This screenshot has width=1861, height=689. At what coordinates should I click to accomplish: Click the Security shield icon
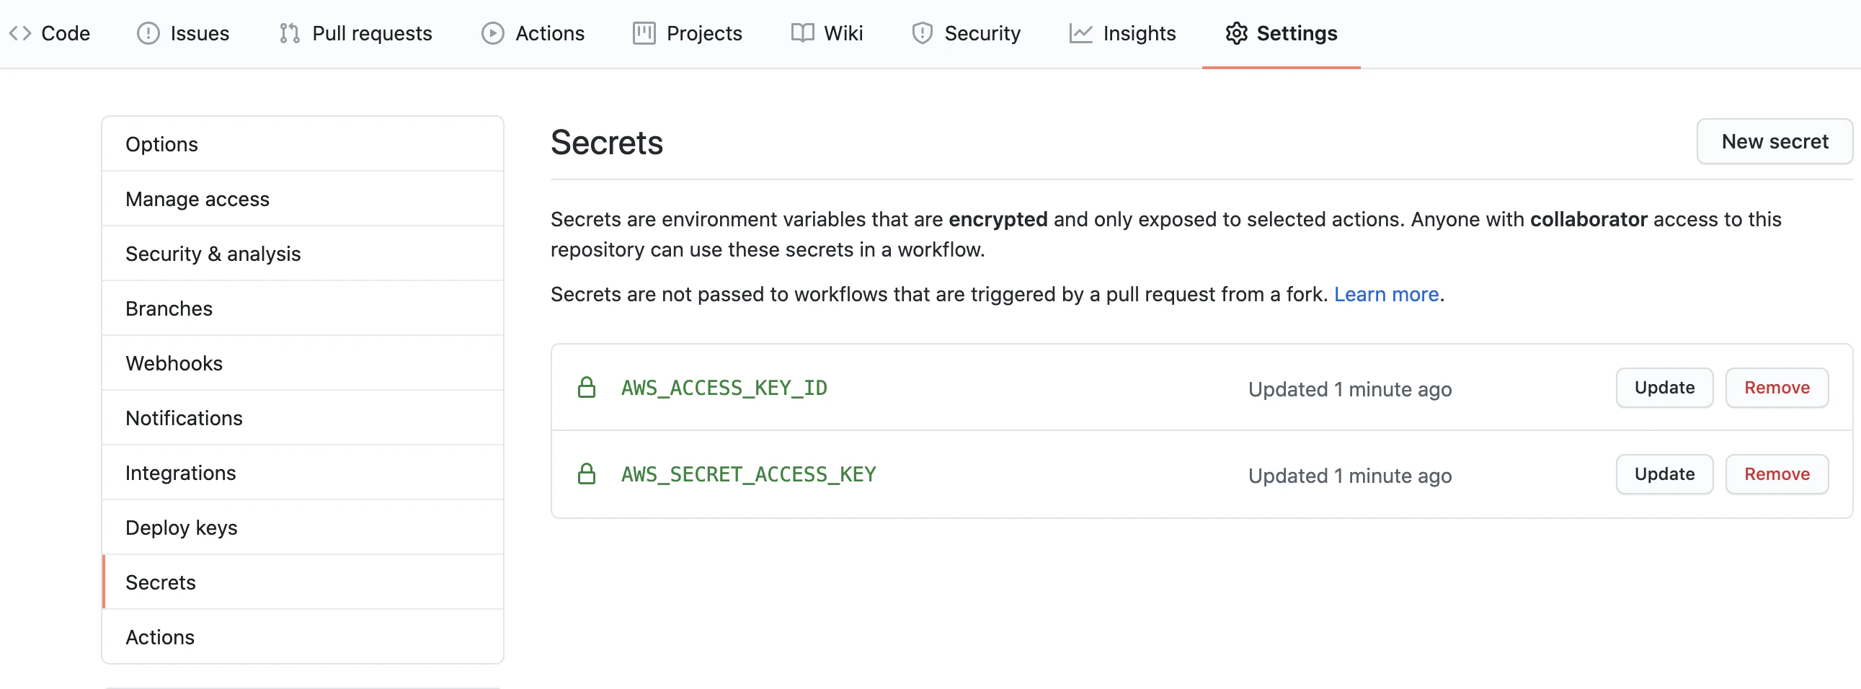pos(922,33)
